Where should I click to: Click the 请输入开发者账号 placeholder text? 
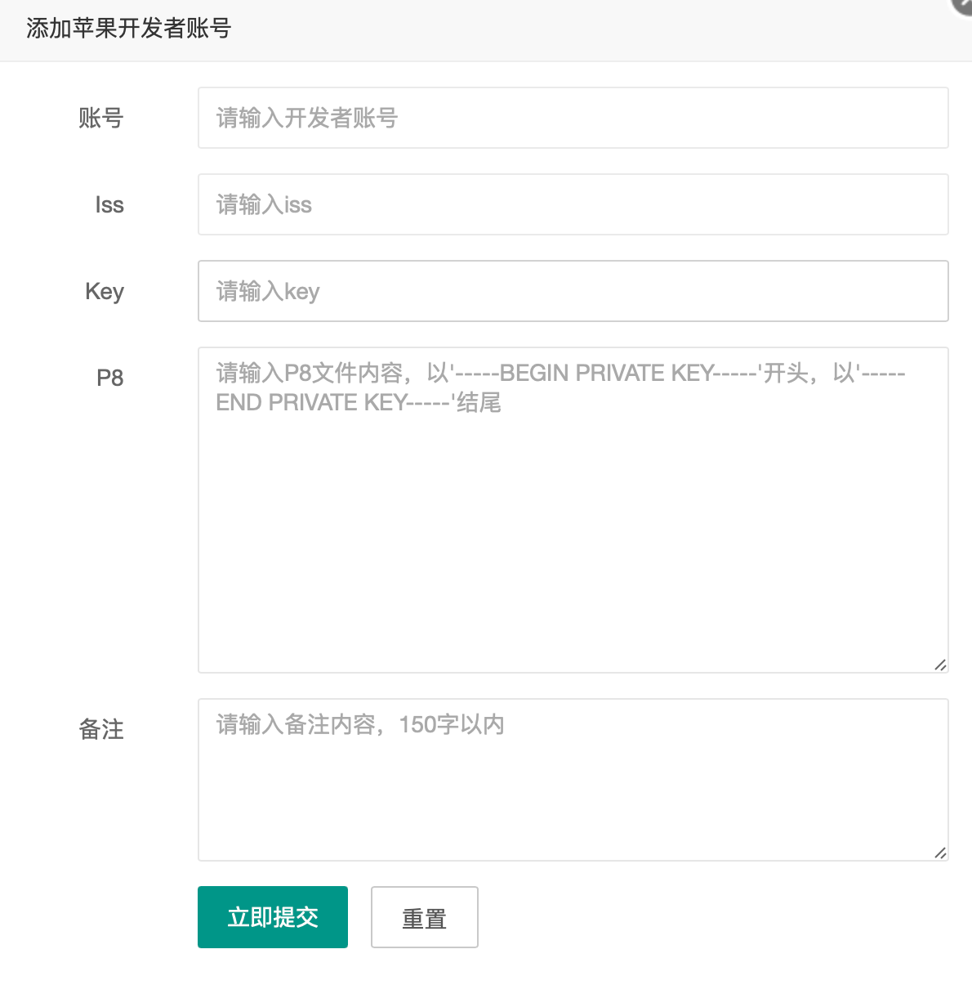307,118
